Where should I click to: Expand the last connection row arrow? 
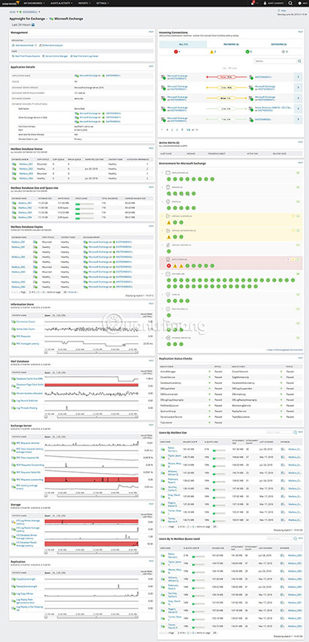tap(298, 119)
